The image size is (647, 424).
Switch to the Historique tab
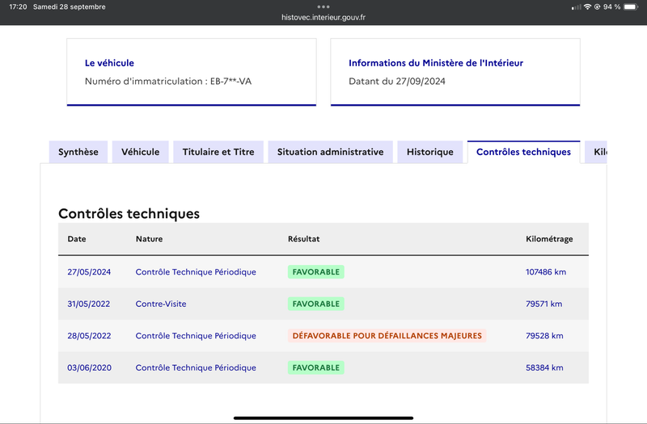click(x=430, y=152)
